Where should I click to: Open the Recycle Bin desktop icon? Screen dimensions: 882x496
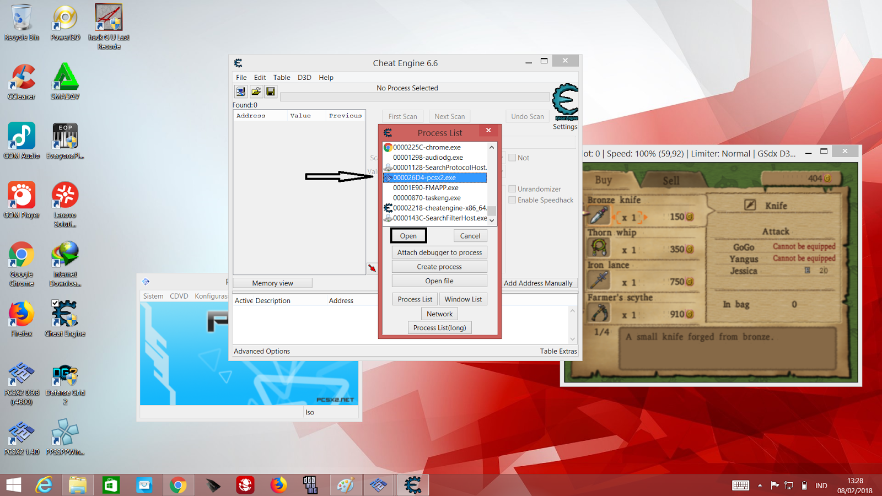(21, 23)
